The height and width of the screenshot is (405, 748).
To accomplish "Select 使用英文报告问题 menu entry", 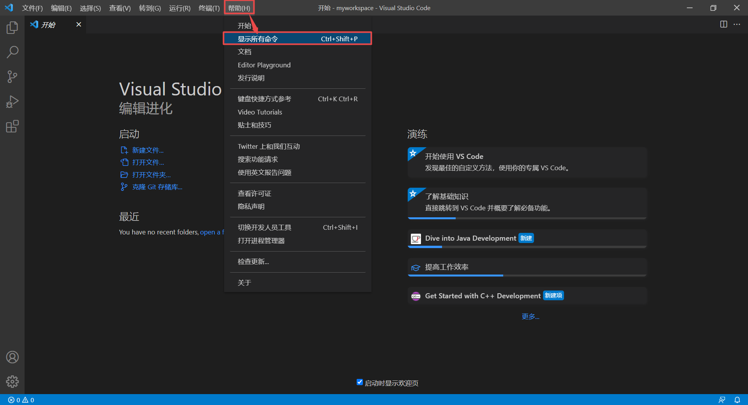I will pos(297,173).
